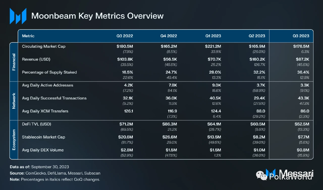Click the Metric column header

pos(28,36)
